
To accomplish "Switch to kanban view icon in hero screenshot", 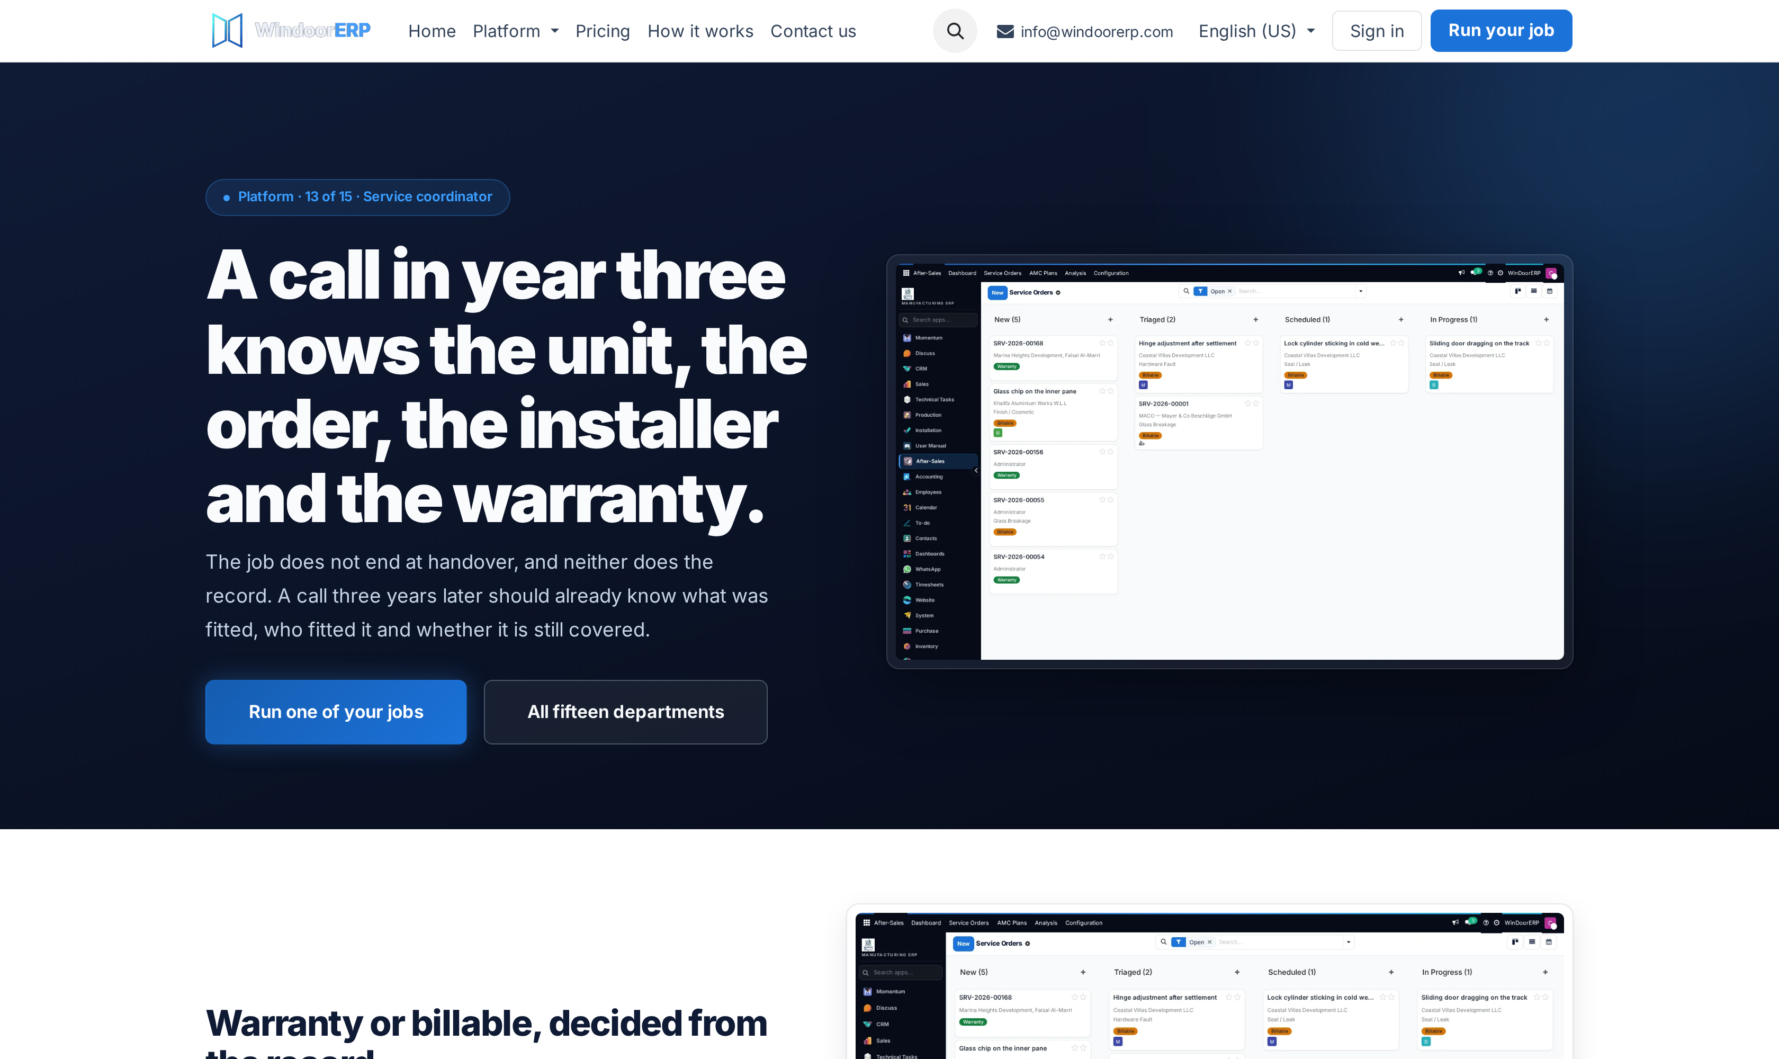I will pyautogui.click(x=1518, y=291).
